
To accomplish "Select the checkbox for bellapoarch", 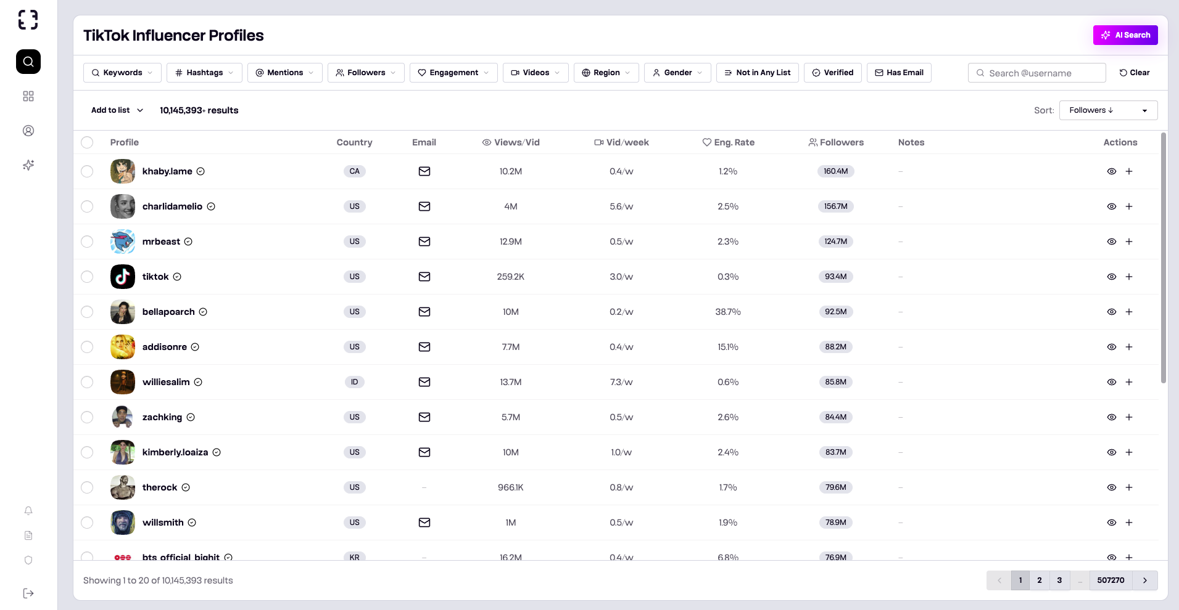I will click(87, 312).
